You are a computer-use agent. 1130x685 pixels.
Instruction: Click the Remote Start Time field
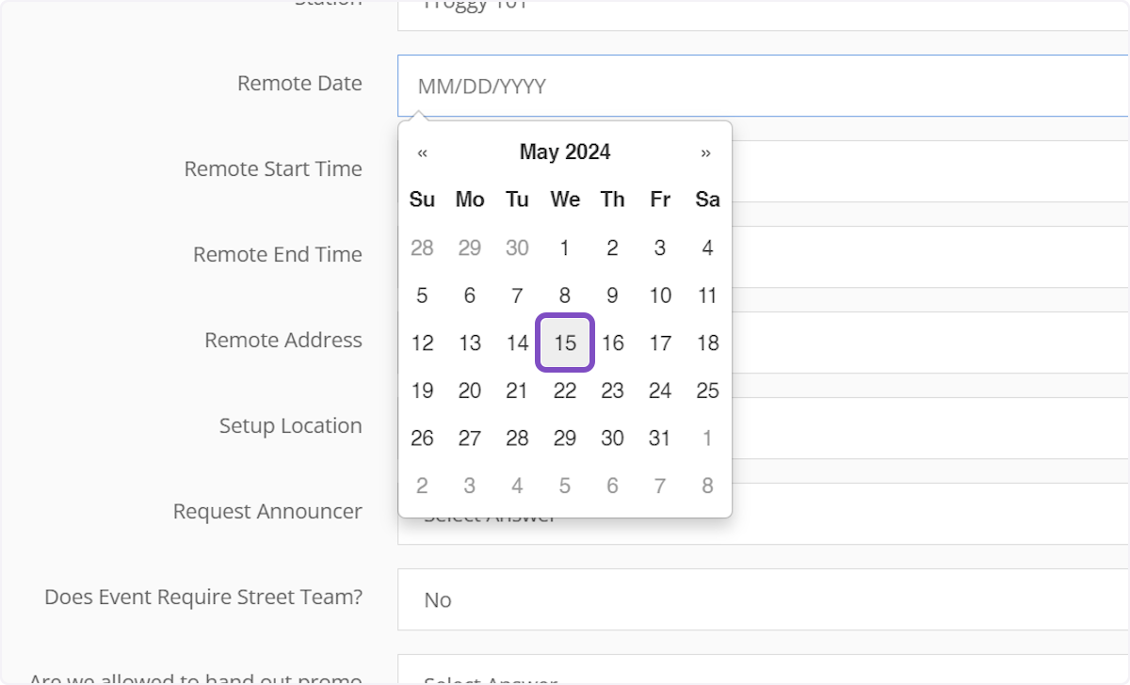pyautogui.click(x=895, y=171)
